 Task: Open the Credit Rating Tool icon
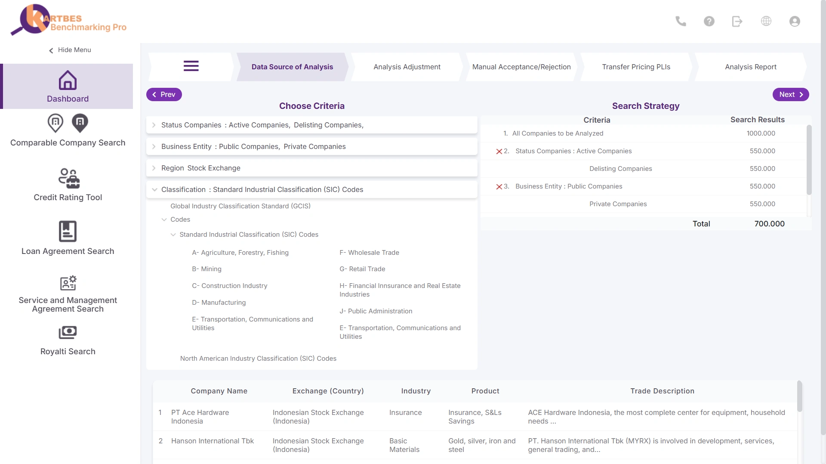(x=69, y=178)
